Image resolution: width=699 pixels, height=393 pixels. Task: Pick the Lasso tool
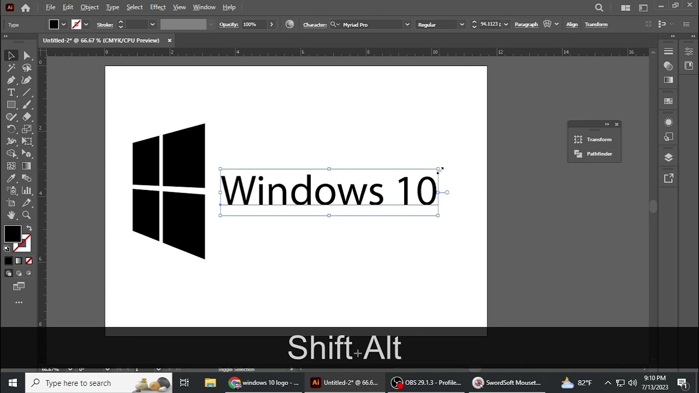[x=27, y=68]
